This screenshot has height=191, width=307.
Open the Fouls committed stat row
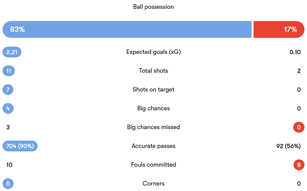pyautogui.click(x=153, y=165)
